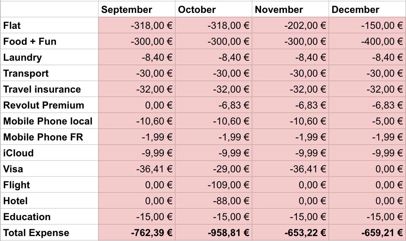
Task: Click the Laundry row label cell
Action: 49,57
